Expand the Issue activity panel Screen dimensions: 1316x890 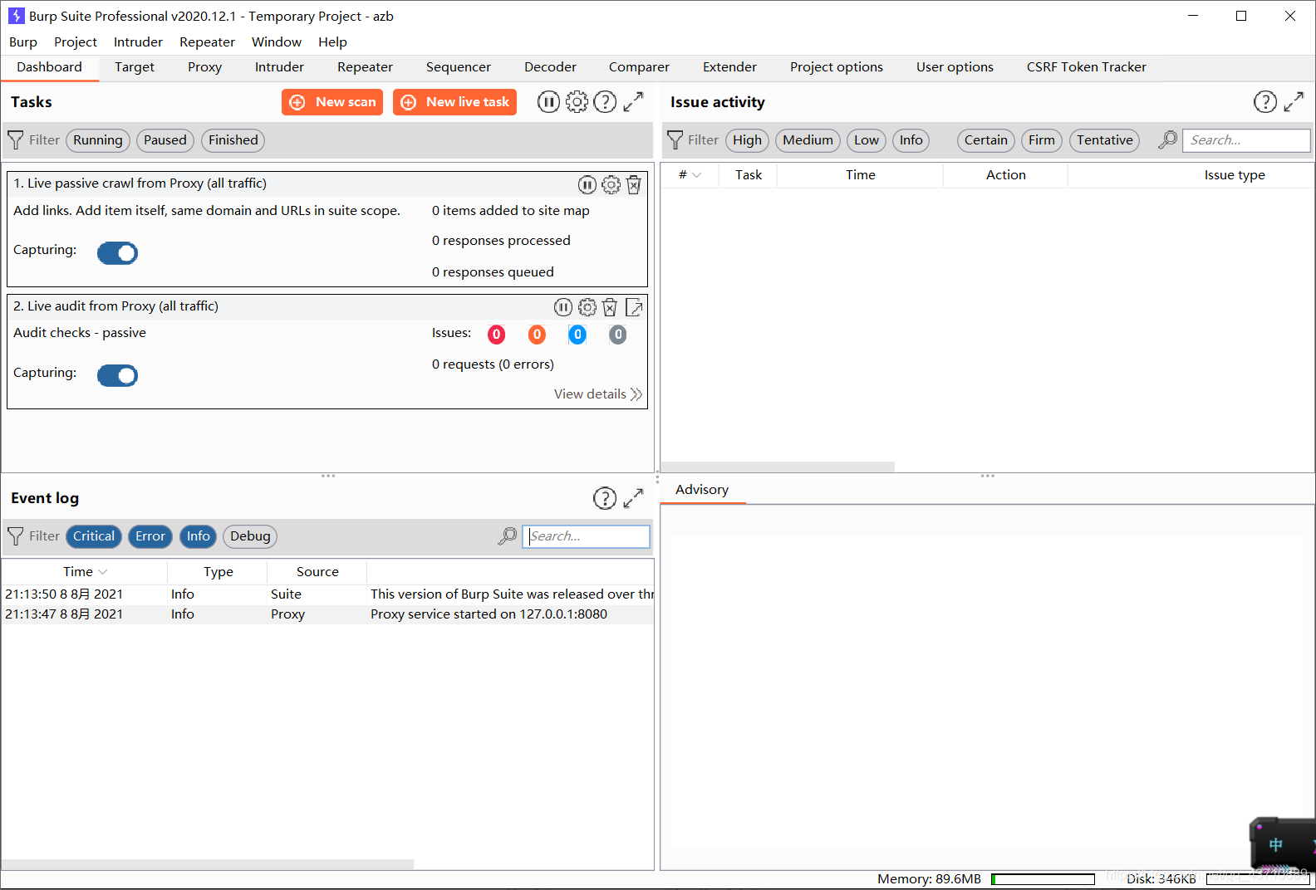pos(1294,102)
